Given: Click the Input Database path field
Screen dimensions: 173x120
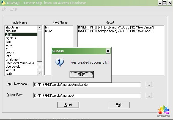Looking at the screenshot, I should tap(87, 85).
